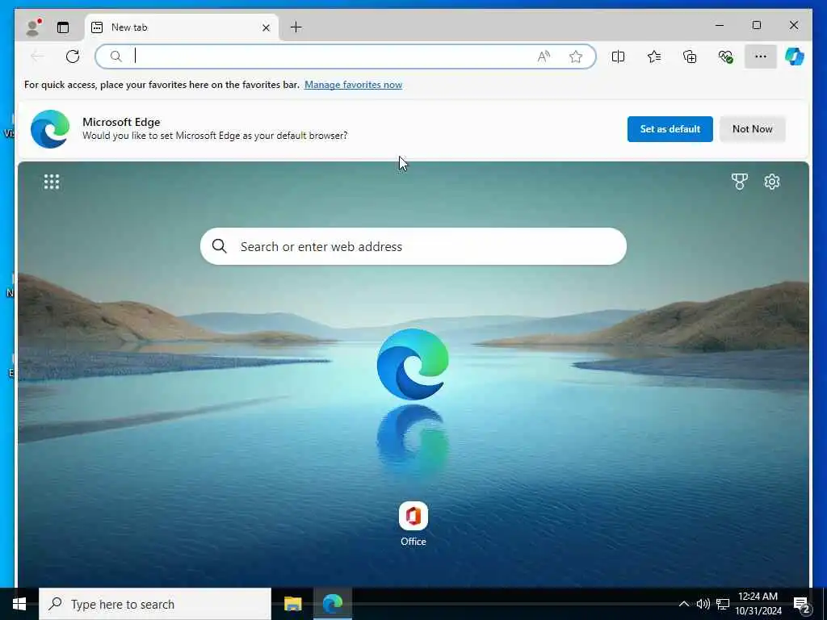827x620 pixels.
Task: Click the Set as default button
Action: (x=670, y=129)
